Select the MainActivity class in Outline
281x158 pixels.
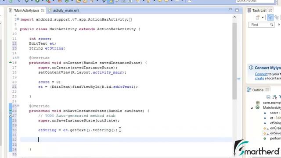[272, 108]
